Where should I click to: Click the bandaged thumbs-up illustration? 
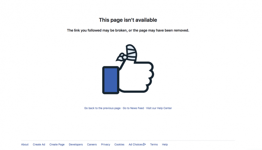pos(128,69)
